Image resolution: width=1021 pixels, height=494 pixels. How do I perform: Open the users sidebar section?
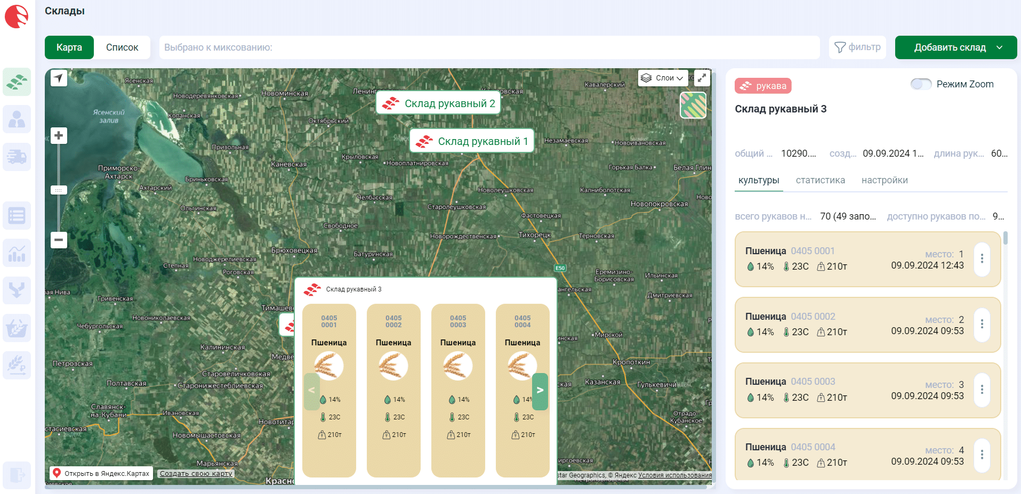pyautogui.click(x=17, y=119)
